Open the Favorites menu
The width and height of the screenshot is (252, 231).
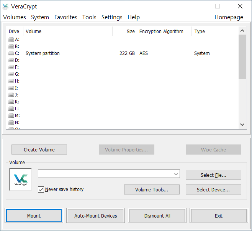pyautogui.click(x=66, y=17)
